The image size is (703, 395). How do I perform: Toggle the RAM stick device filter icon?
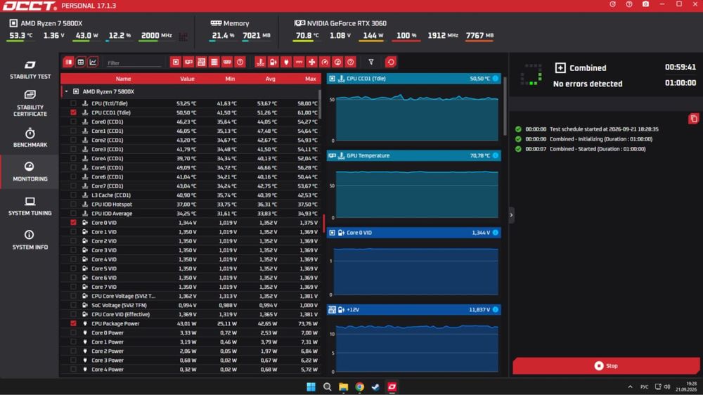227,63
